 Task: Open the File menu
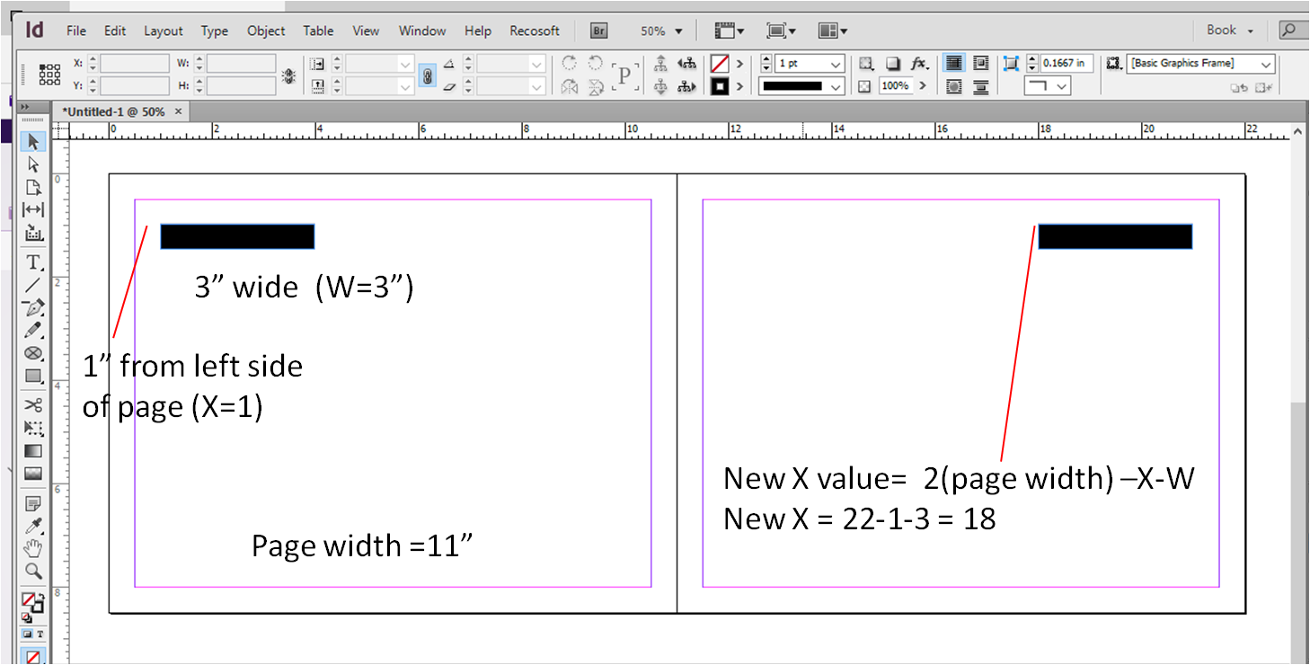(x=76, y=31)
